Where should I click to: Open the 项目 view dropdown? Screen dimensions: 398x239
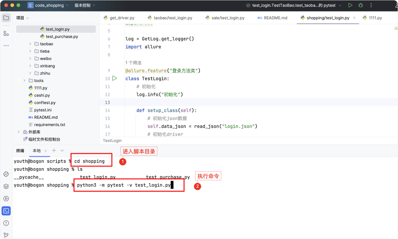tap(22, 18)
